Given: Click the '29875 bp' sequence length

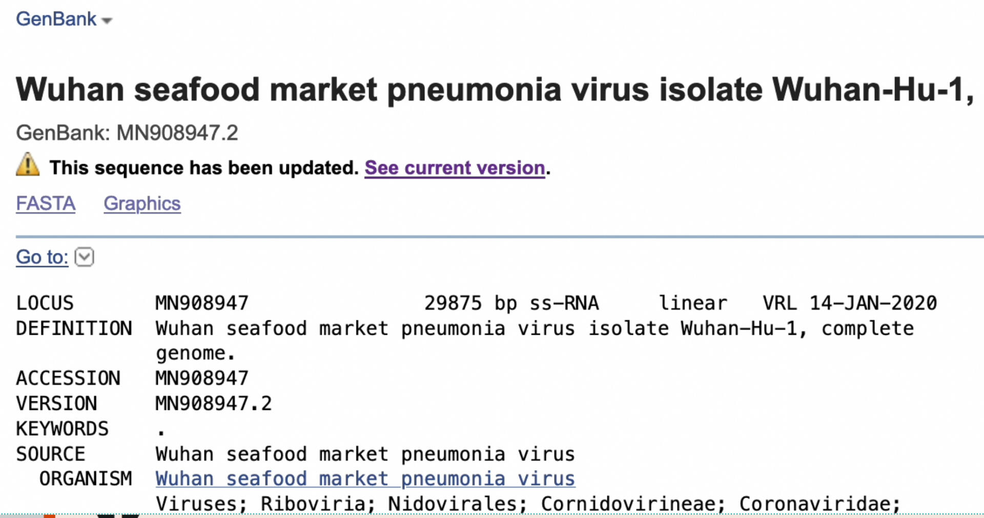Looking at the screenshot, I should pyautogui.click(x=470, y=303).
